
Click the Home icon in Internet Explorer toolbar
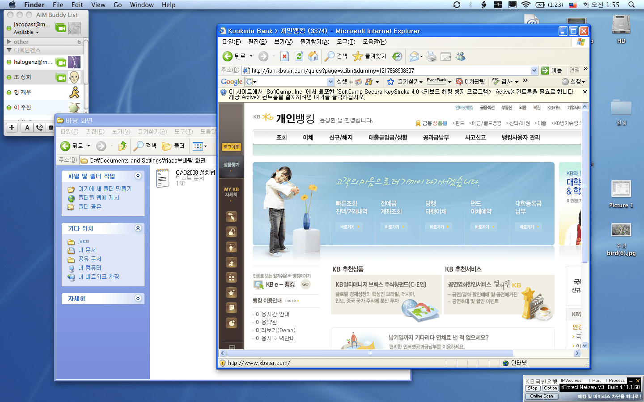[x=313, y=56]
